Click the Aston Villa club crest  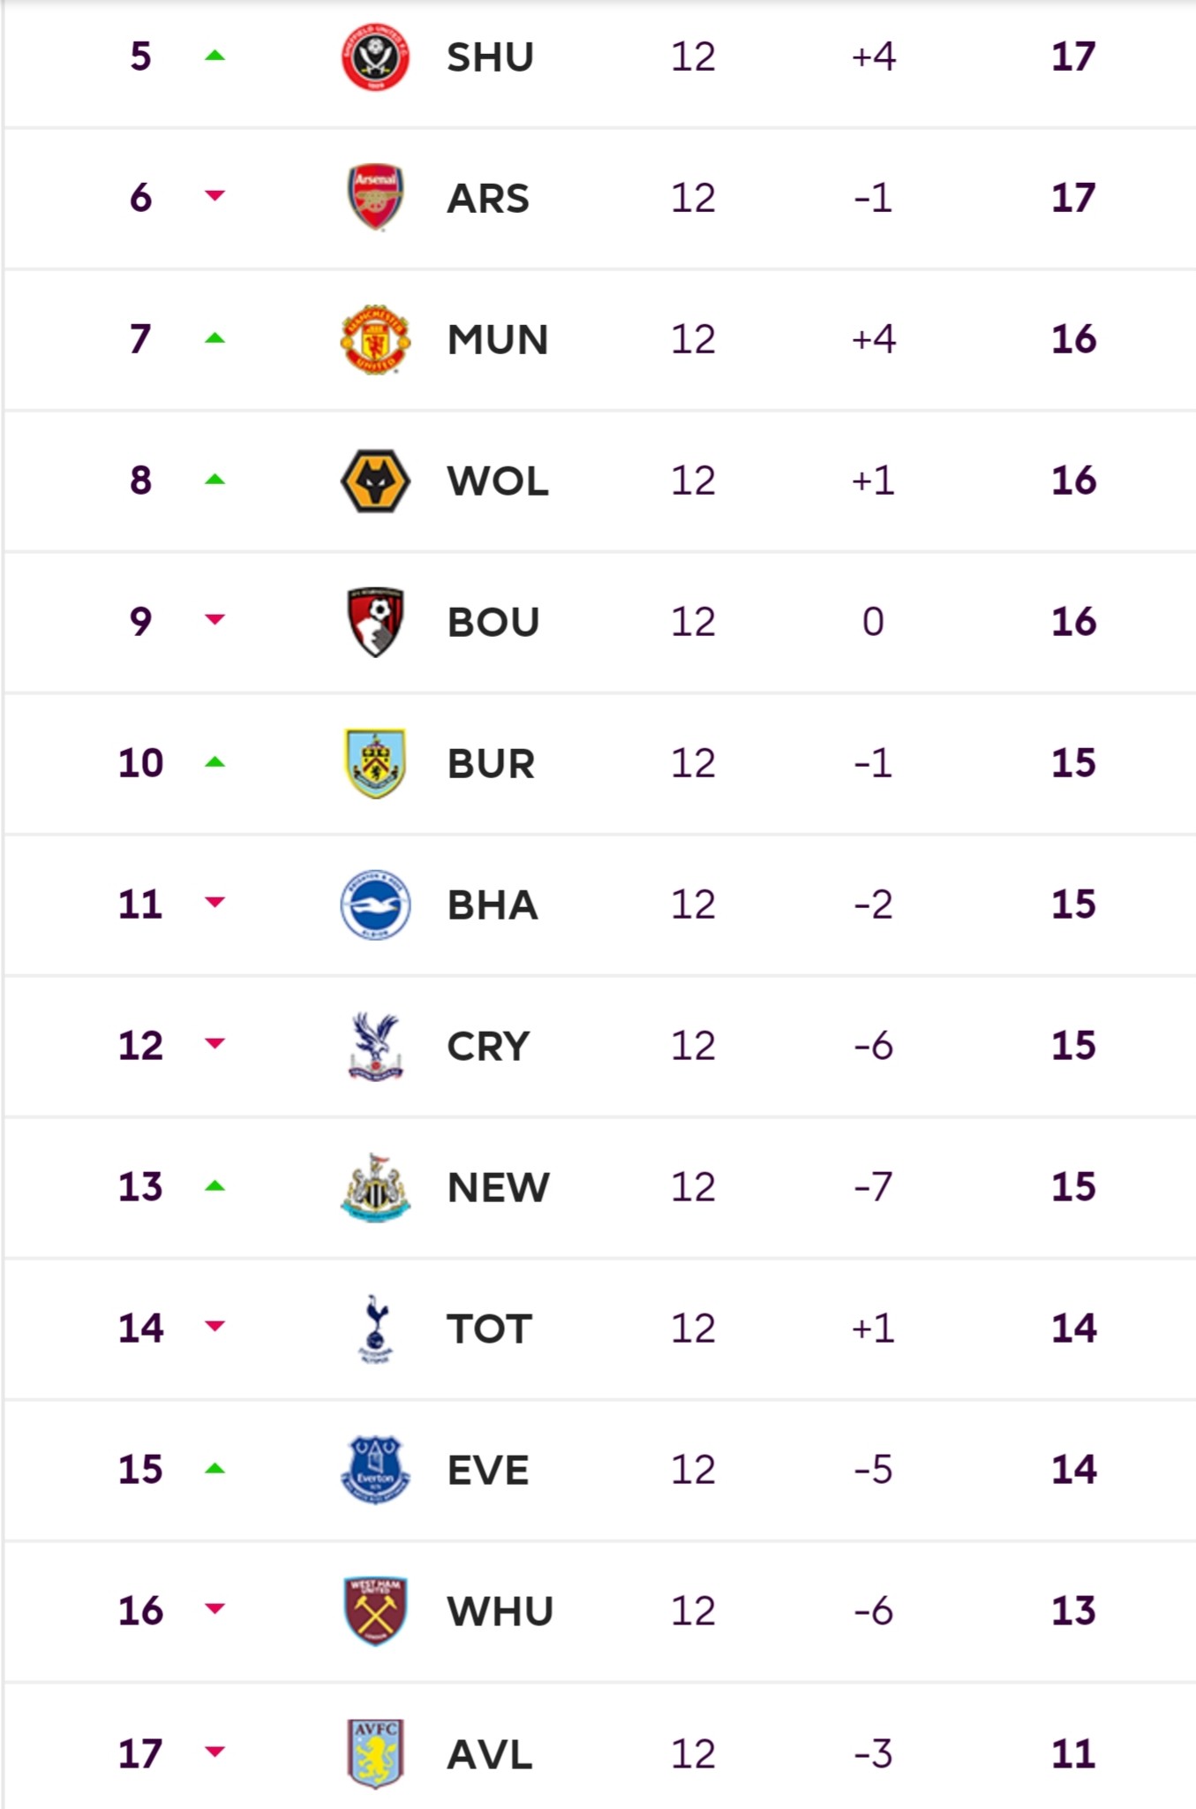click(375, 1753)
